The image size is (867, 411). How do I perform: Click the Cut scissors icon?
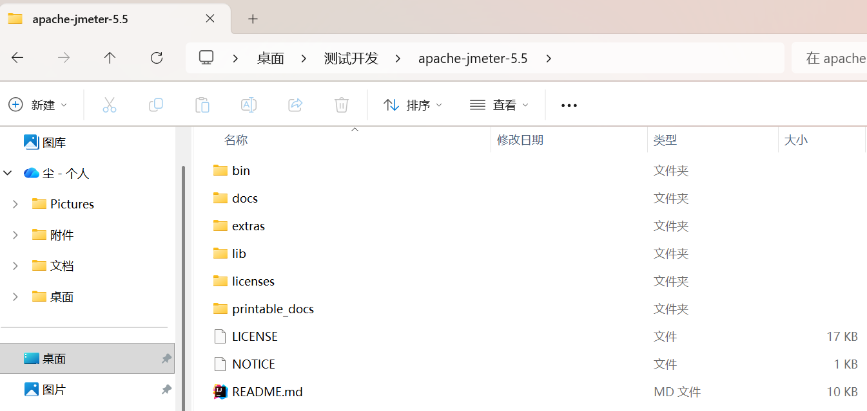pyautogui.click(x=110, y=105)
